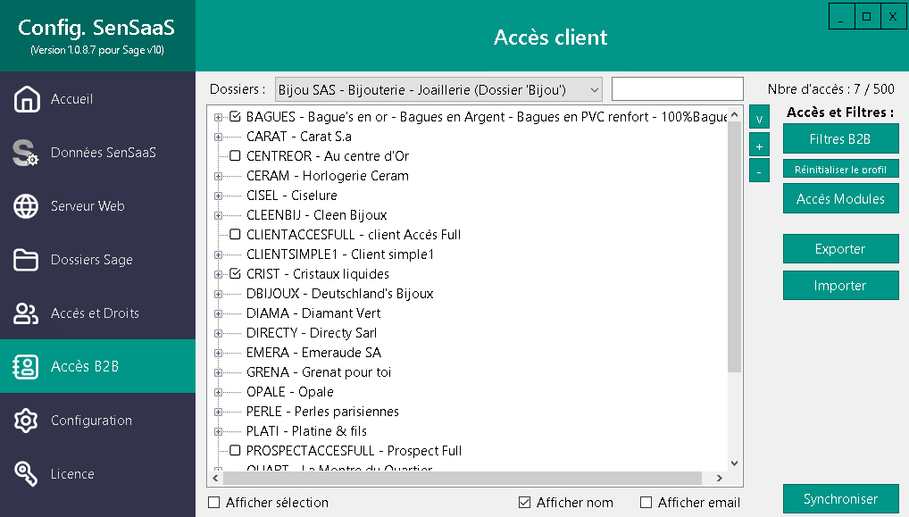Viewport: 909px width, 517px height.
Task: Expand the DIAMA tree node
Action: pos(218,313)
